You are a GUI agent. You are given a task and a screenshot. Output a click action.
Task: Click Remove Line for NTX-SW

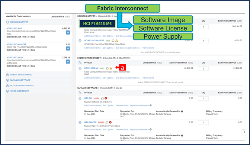pos(122,106)
